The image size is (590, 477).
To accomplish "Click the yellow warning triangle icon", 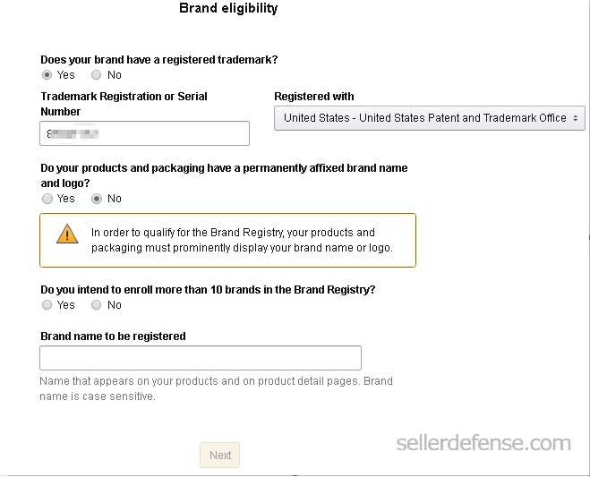I will click(67, 234).
